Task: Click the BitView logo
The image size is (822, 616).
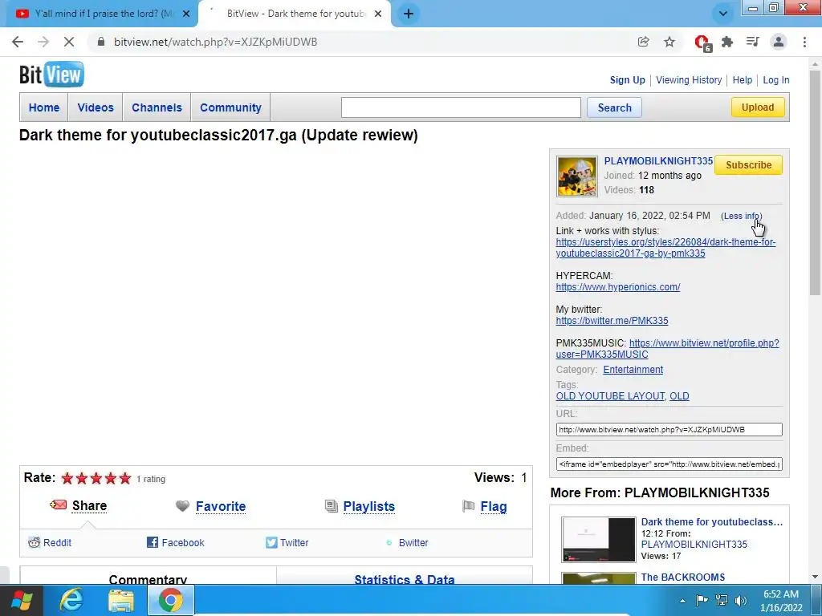Action: click(x=51, y=75)
